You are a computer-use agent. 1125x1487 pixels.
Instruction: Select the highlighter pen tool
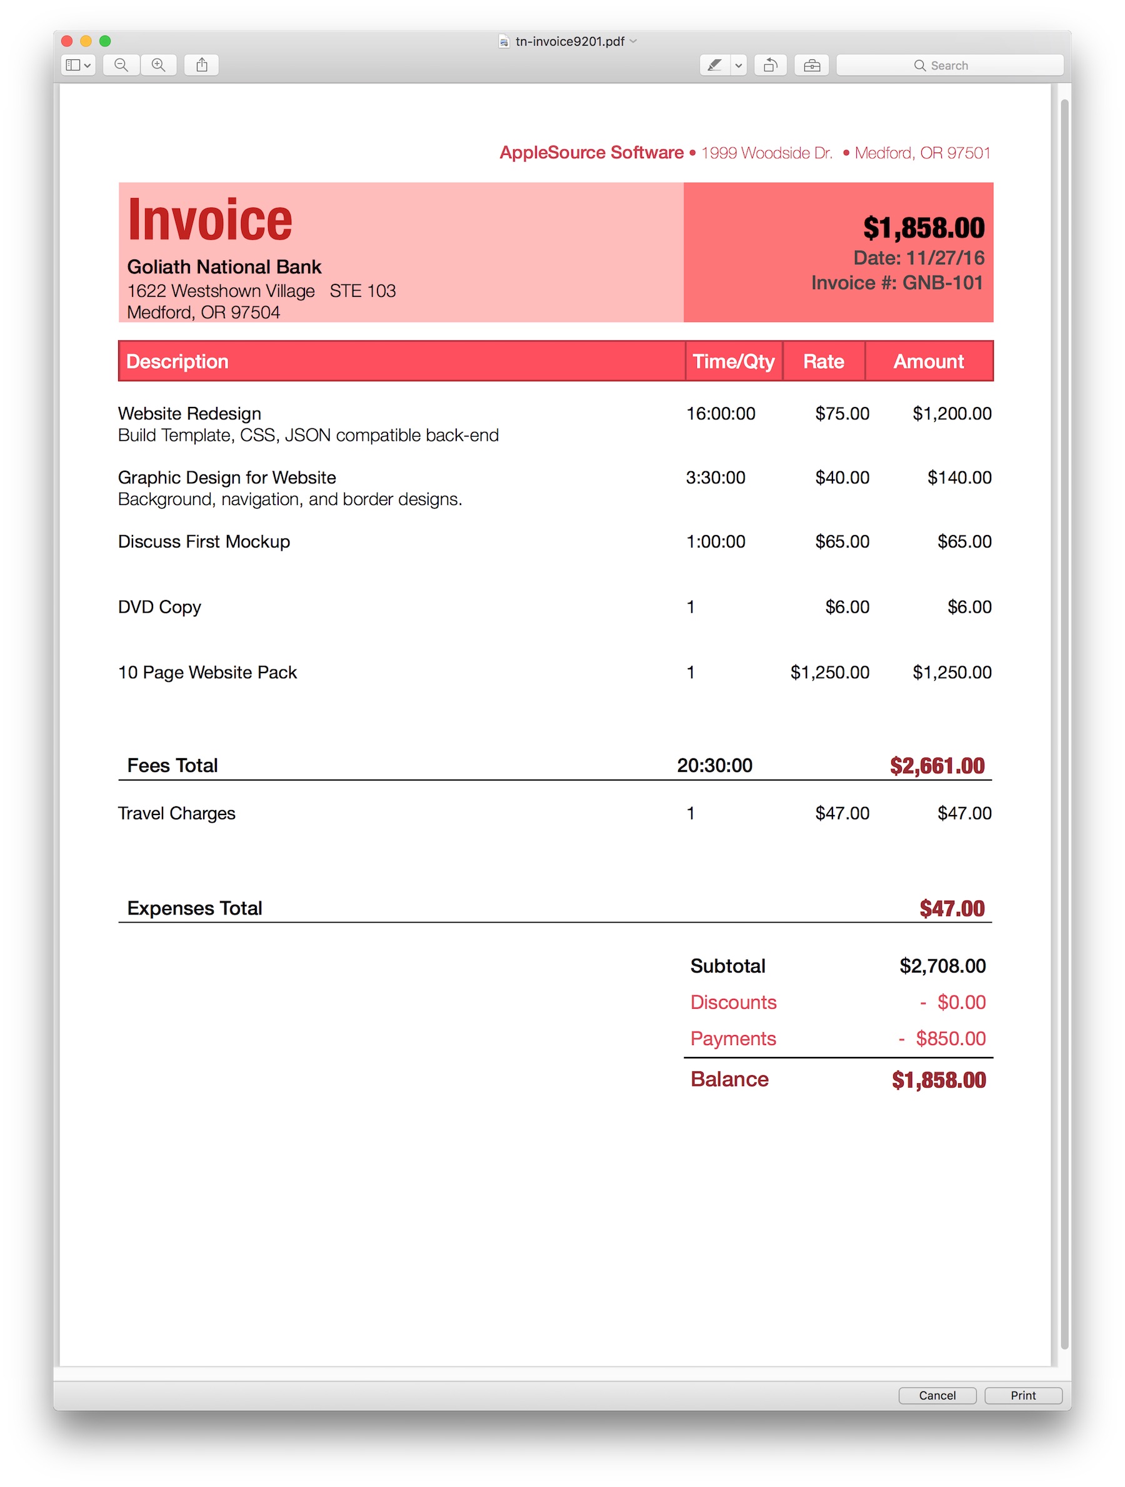point(715,65)
